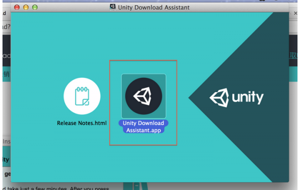Click the Unity Download Assistant.app label
Viewport: 300px width, 190px height.
point(143,127)
